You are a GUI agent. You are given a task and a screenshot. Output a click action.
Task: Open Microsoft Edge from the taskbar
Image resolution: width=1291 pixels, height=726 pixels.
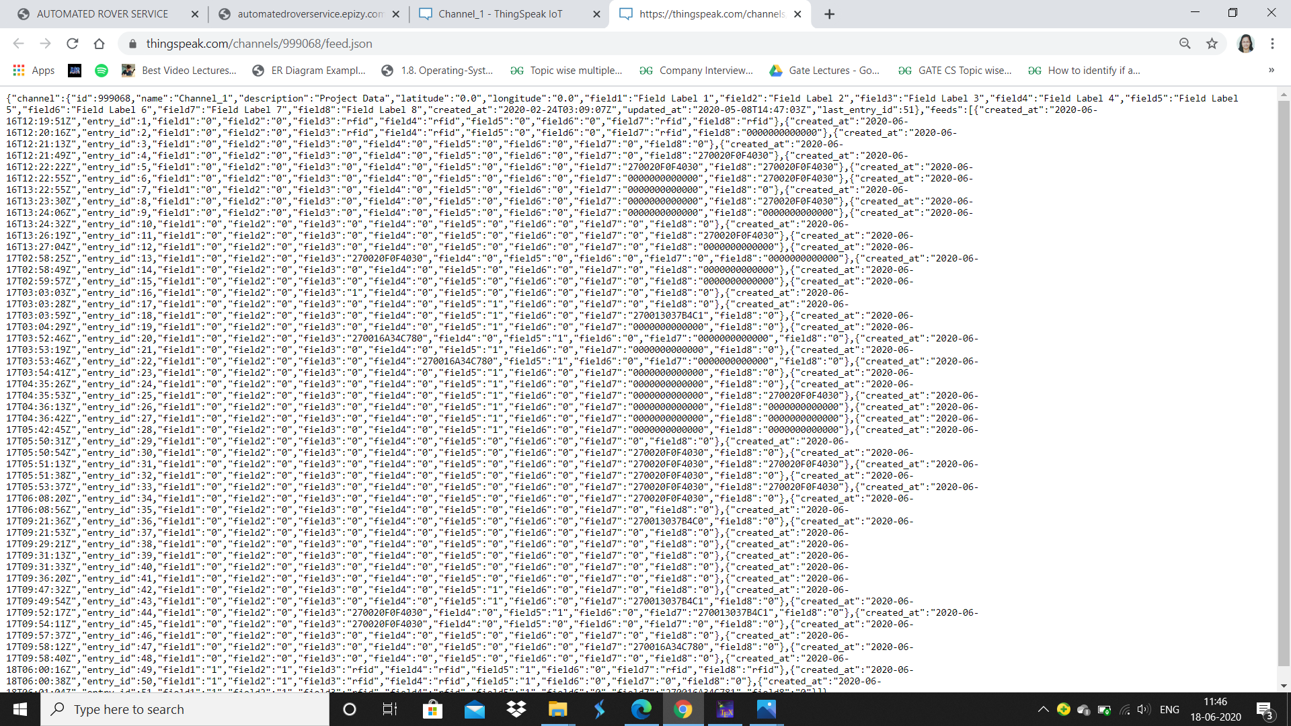point(641,709)
